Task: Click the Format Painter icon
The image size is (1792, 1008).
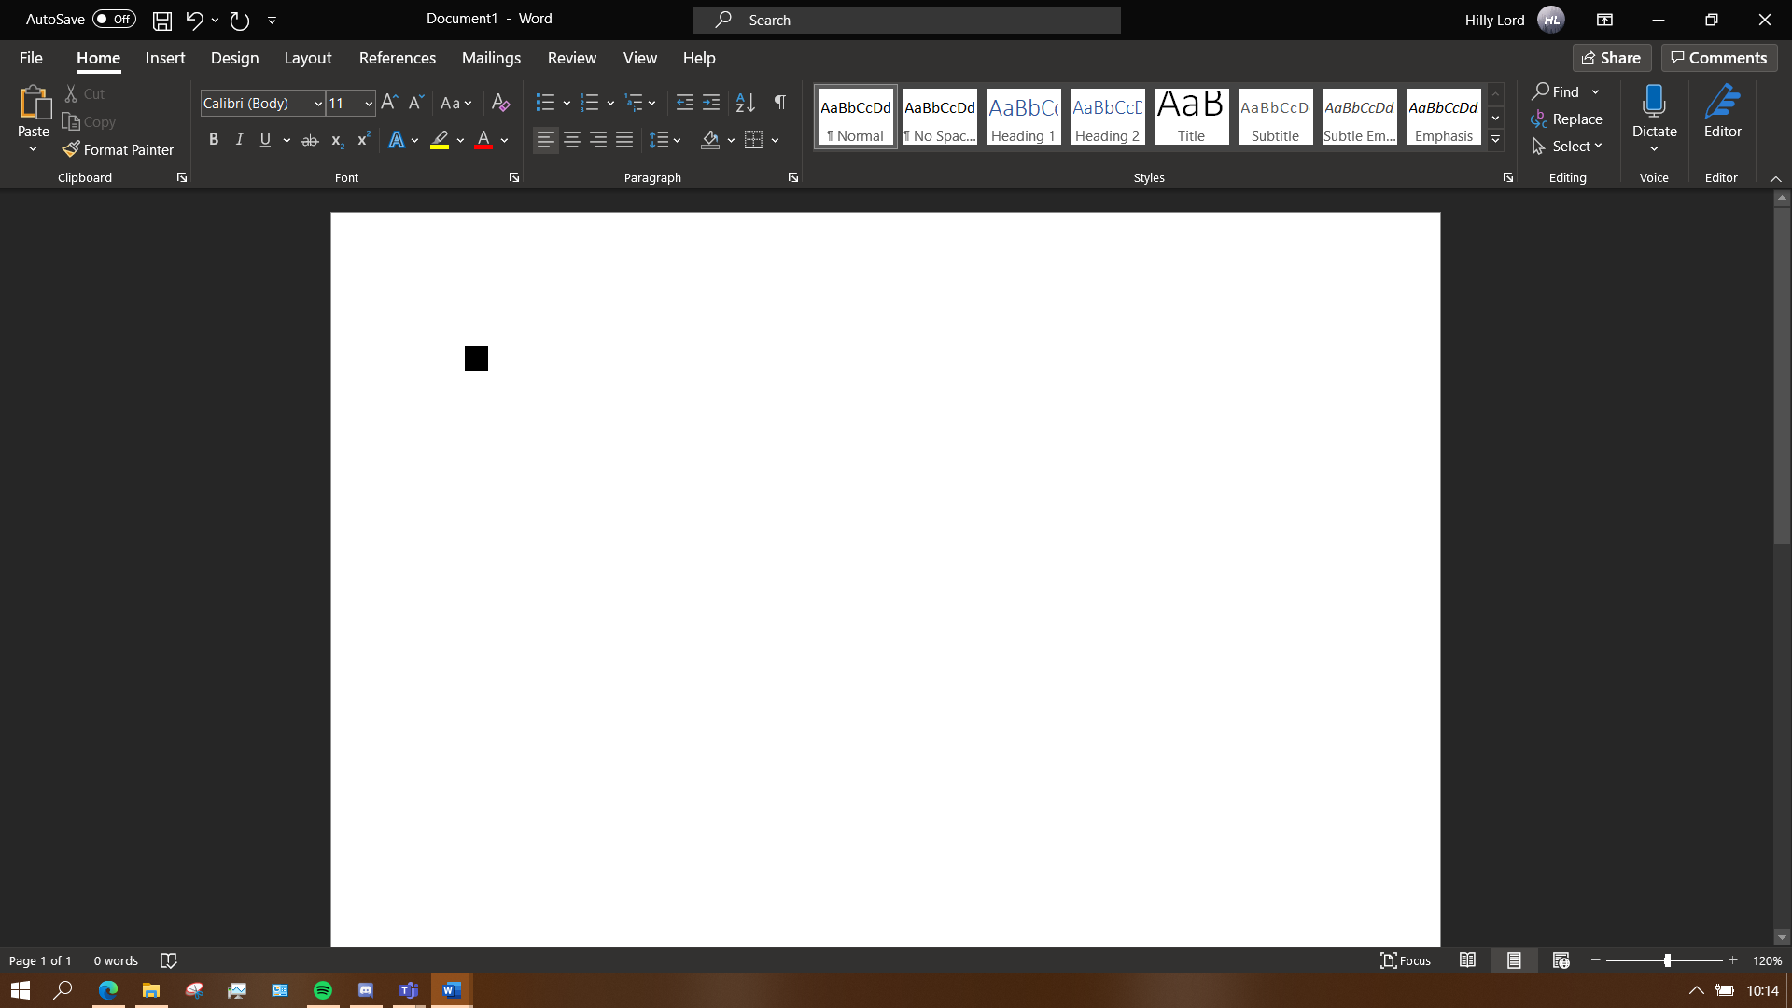Action: (119, 149)
